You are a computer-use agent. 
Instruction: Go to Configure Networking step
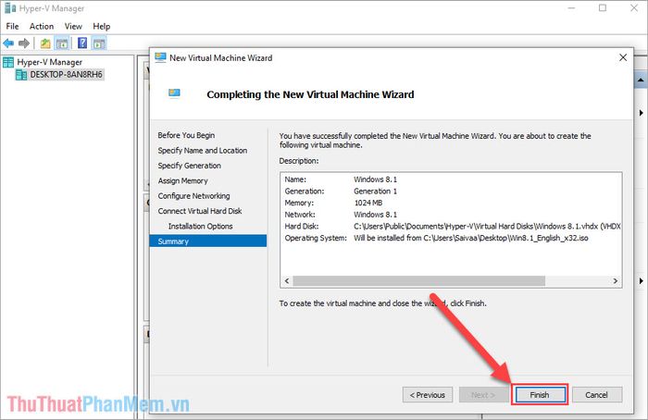pos(193,196)
